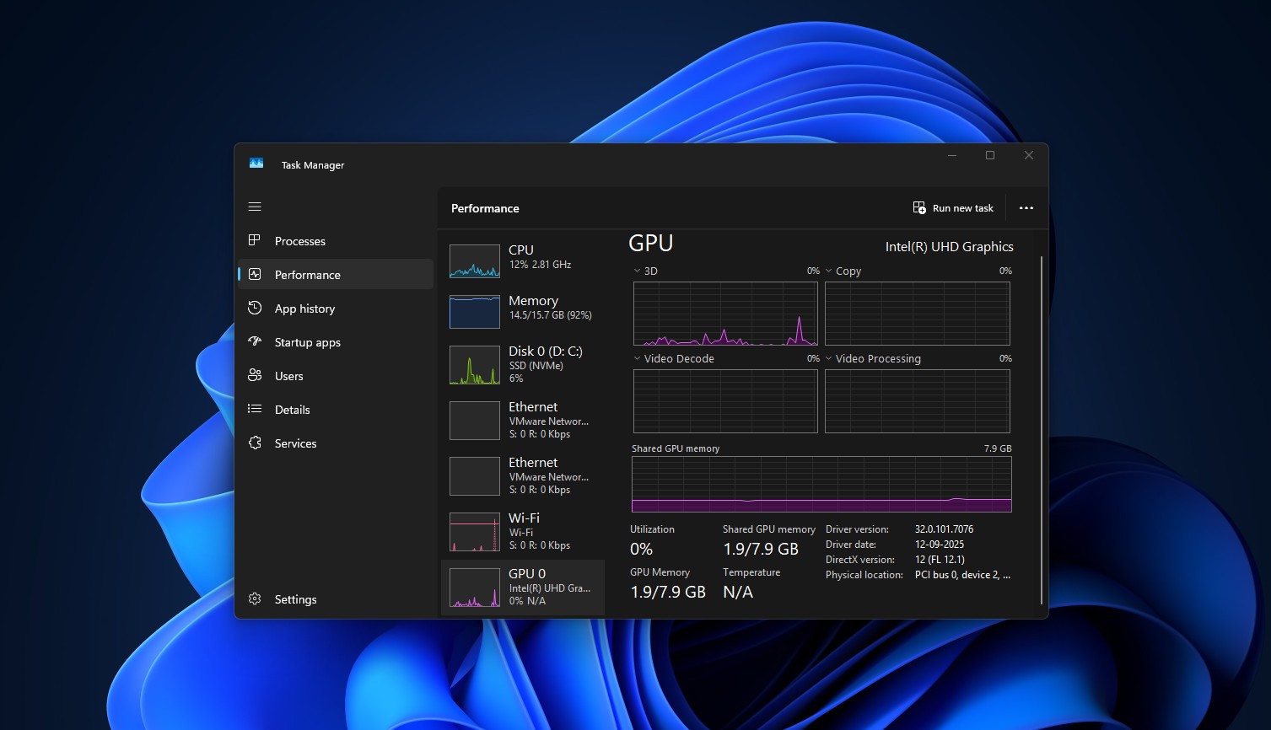
Task: Open the Services page
Action: pyautogui.click(x=336, y=443)
